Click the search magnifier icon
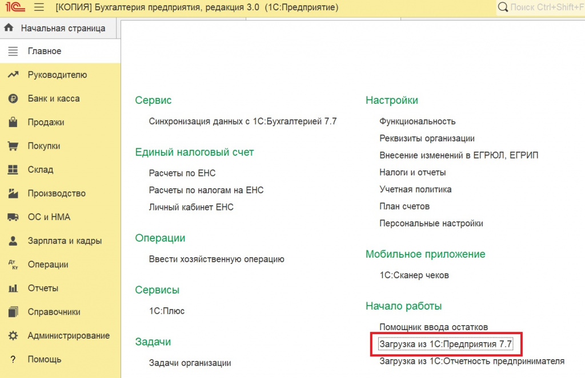Viewport: 585px width, 378px height. pos(503,7)
